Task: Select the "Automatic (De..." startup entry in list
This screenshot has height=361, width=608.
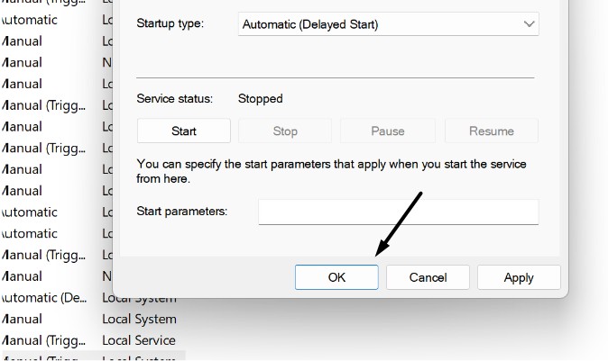Action: pos(43,298)
